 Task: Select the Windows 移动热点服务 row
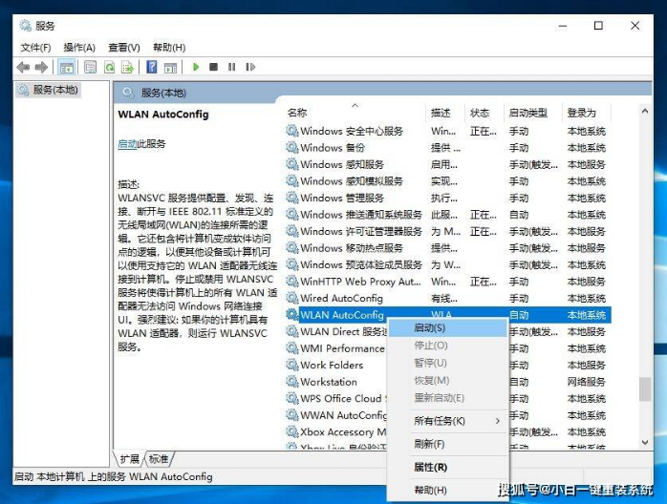[x=448, y=248]
